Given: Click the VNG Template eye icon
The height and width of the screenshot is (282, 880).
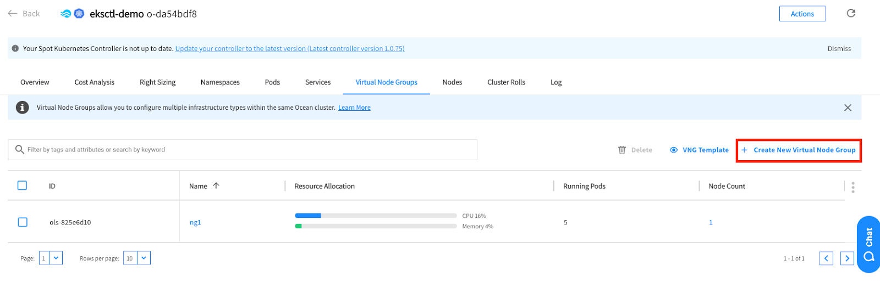Looking at the screenshot, I should click(674, 150).
